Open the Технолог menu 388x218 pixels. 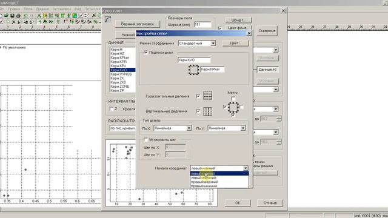(x=93, y=9)
